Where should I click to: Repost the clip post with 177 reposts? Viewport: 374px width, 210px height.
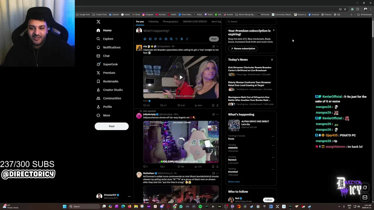pos(163,105)
